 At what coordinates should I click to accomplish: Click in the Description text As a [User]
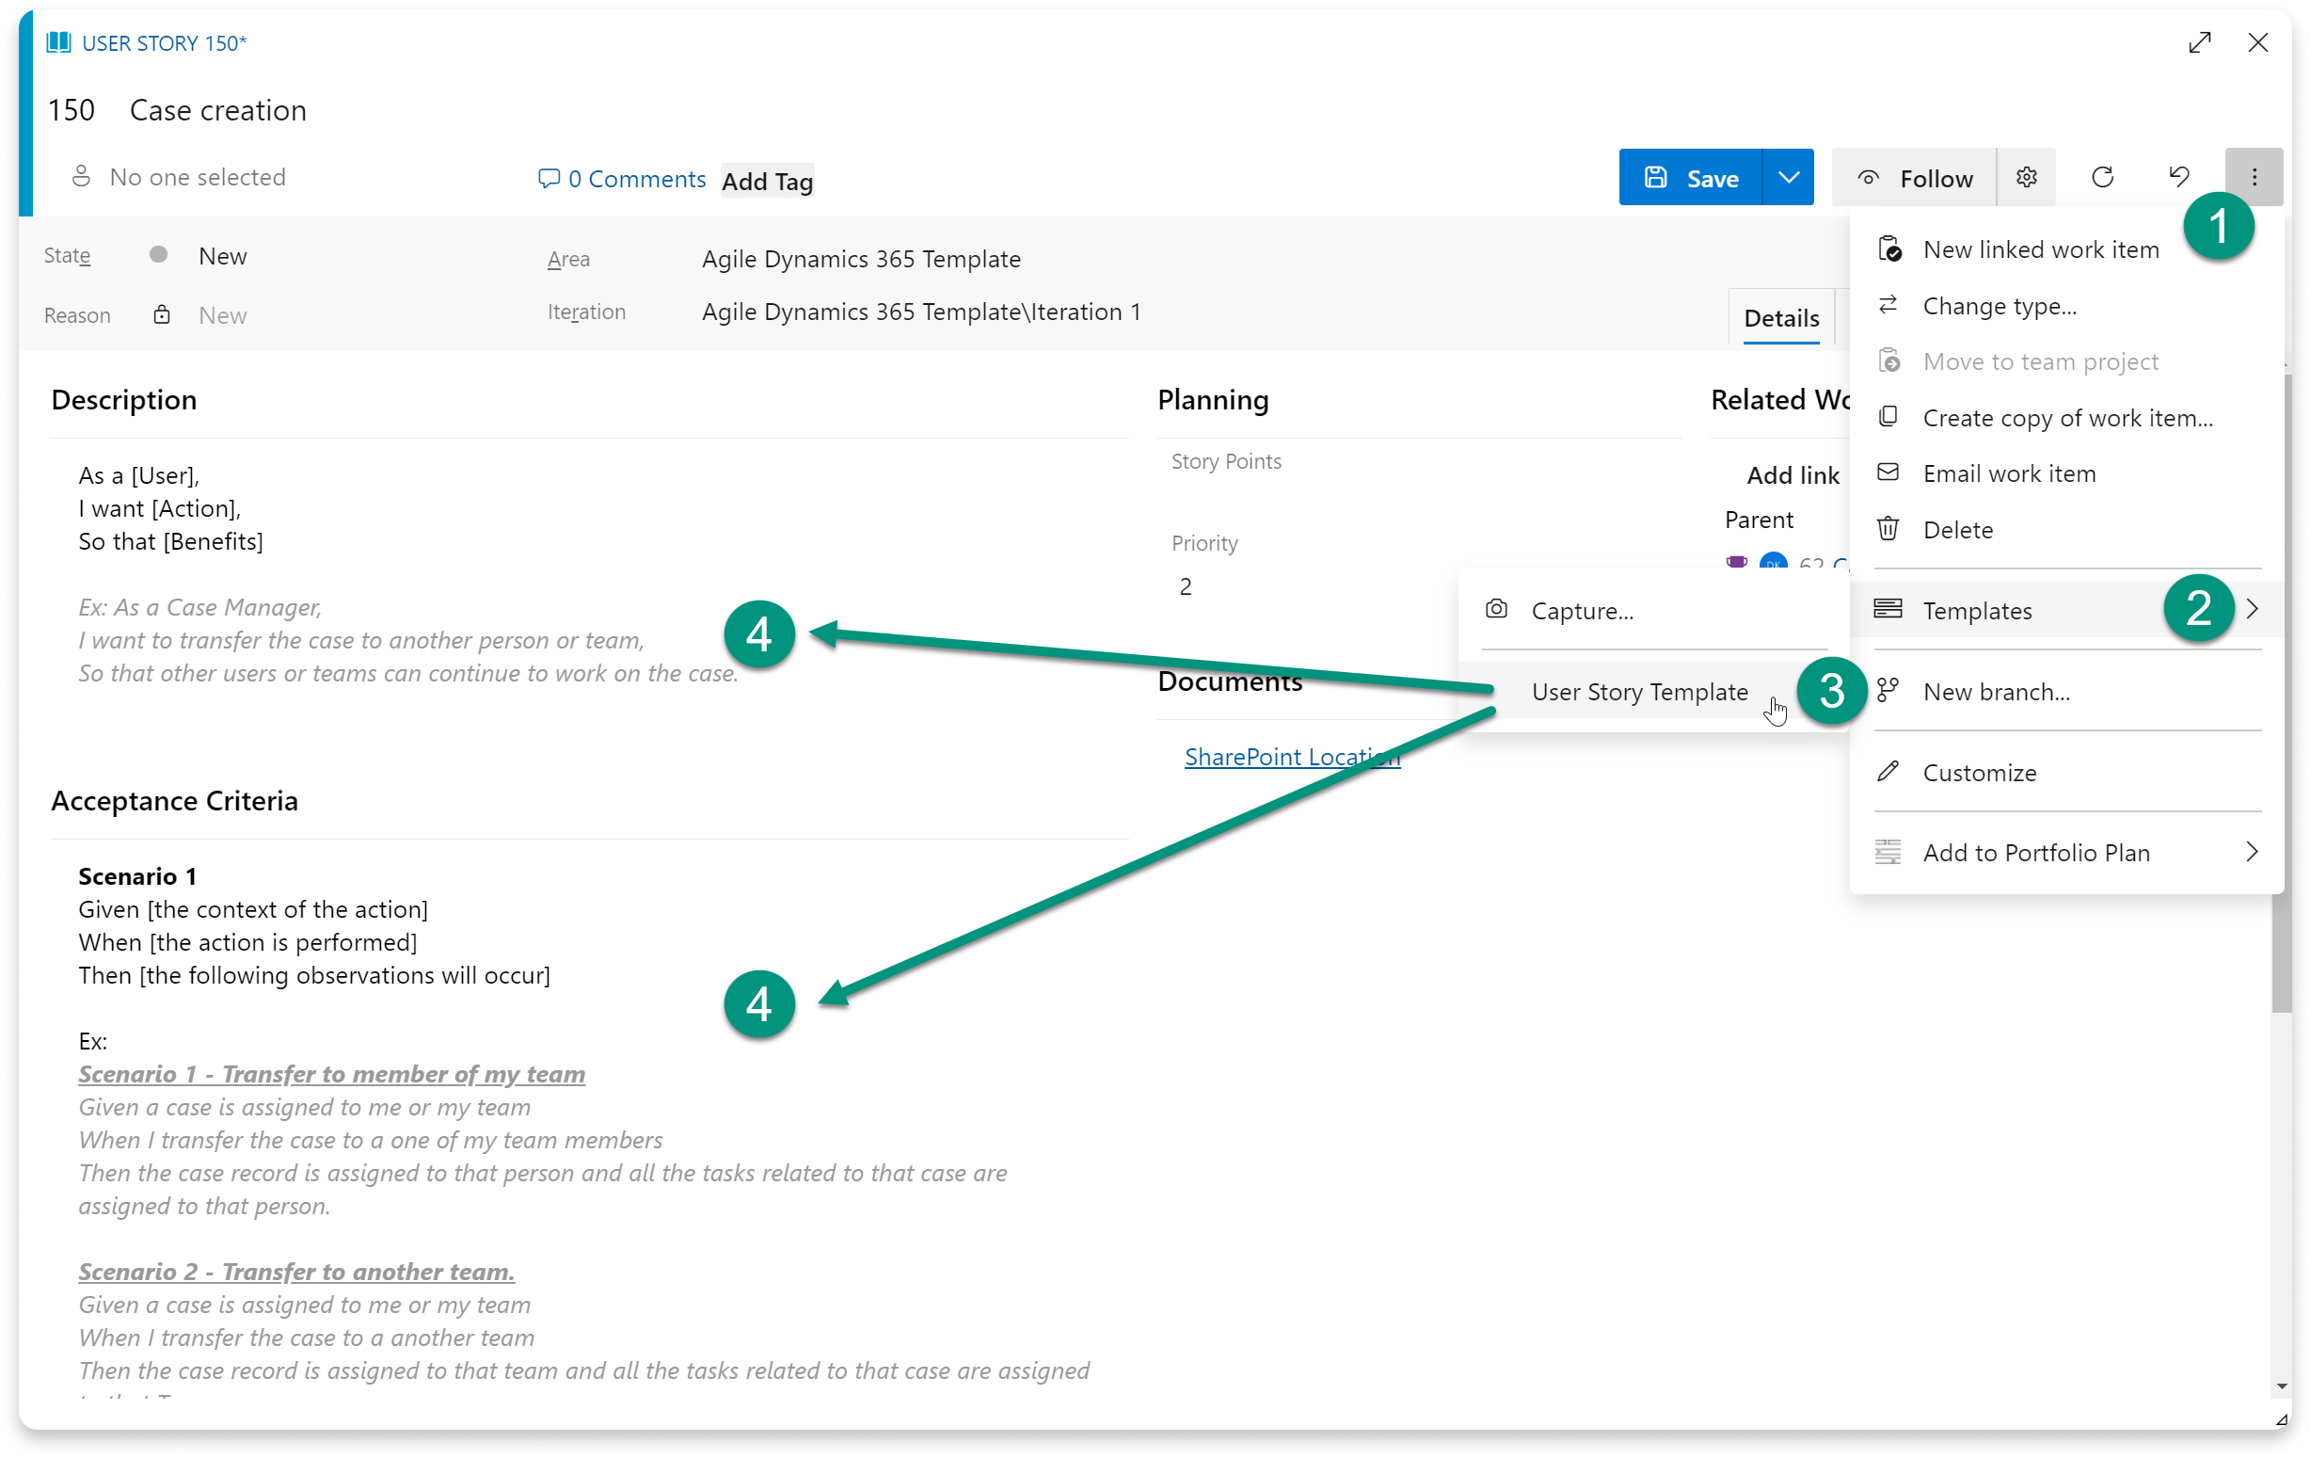tap(138, 475)
